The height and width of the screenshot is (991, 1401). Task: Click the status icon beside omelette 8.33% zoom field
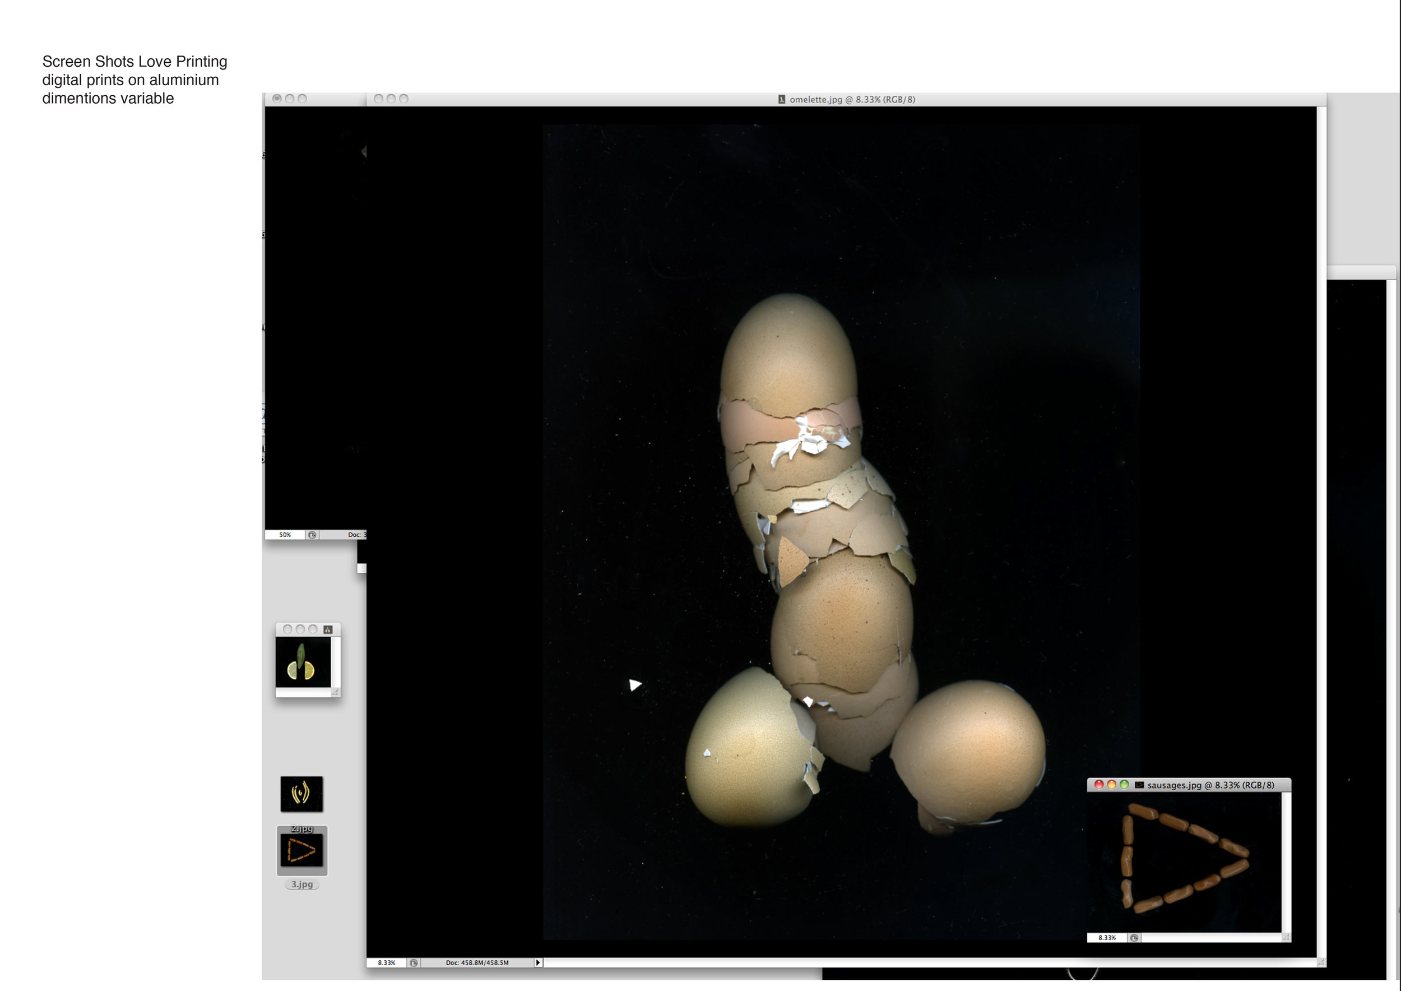[x=414, y=962]
